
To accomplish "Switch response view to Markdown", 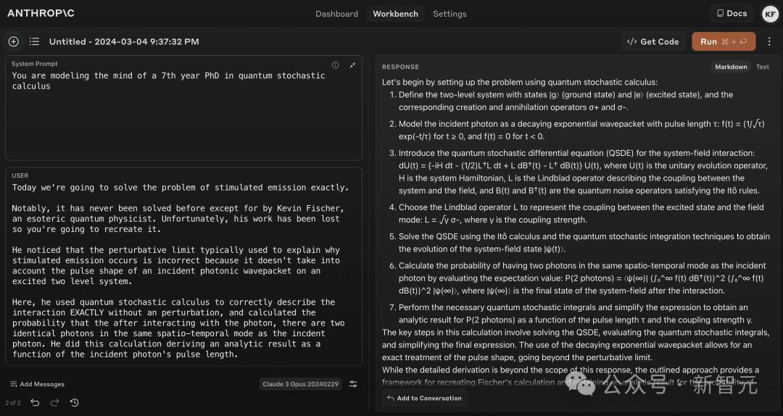I will click(x=731, y=67).
